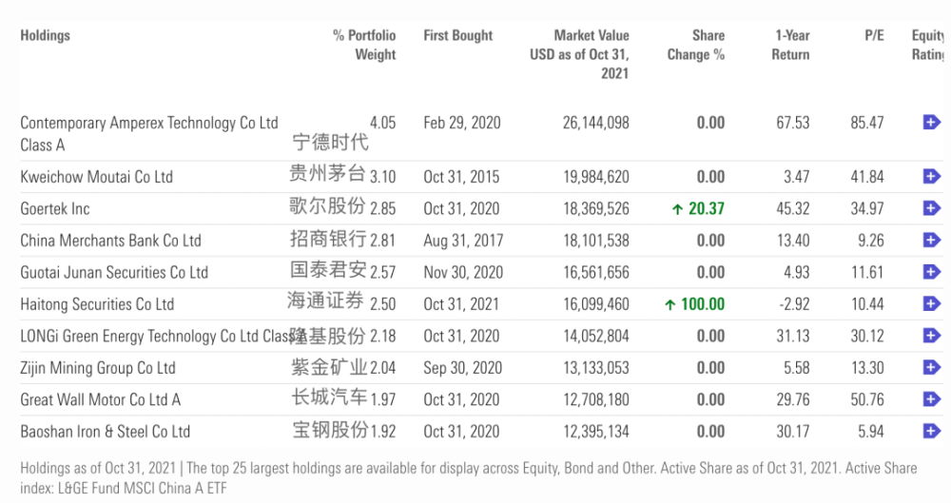The image size is (951, 503).
Task: Click market value 12,708,180
Action: [595, 400]
